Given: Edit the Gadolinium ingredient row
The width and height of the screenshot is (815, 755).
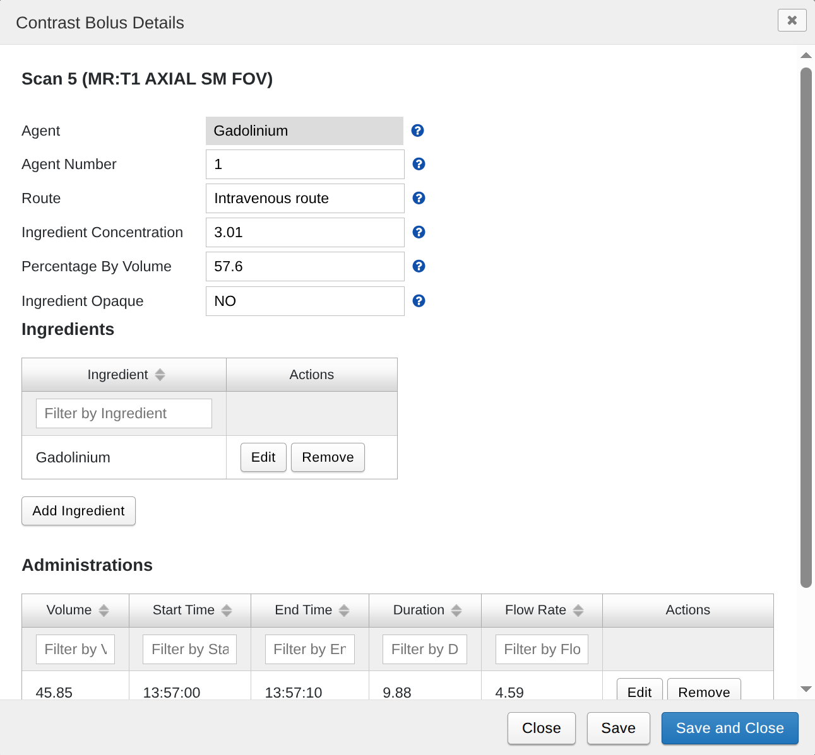Looking at the screenshot, I should coord(263,457).
